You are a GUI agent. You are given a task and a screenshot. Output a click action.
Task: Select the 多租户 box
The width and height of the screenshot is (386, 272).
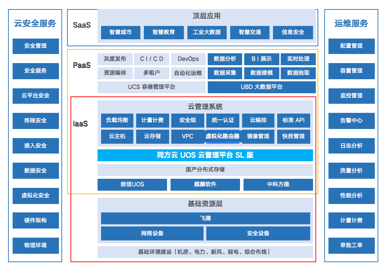152,73
